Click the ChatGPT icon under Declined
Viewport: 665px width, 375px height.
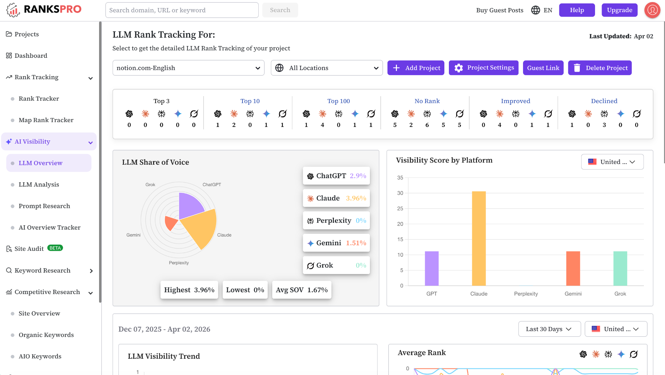(572, 114)
